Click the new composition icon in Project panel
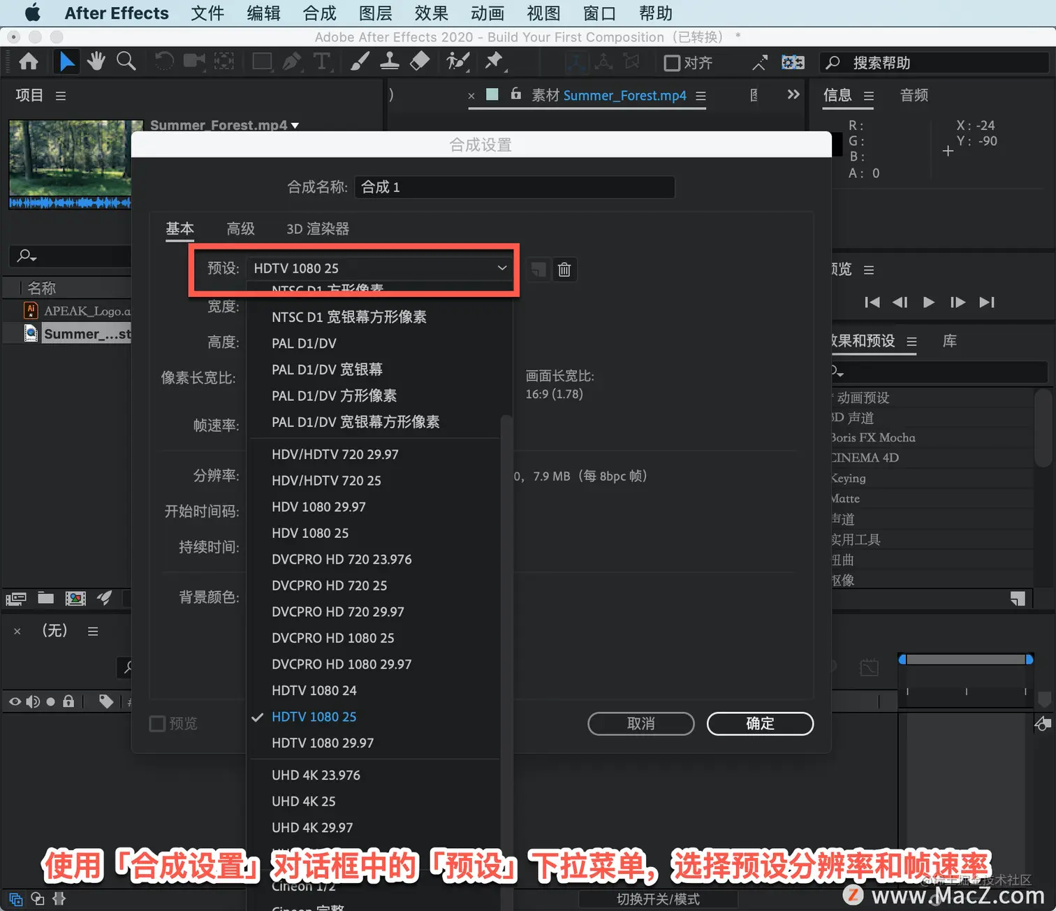 click(x=75, y=598)
